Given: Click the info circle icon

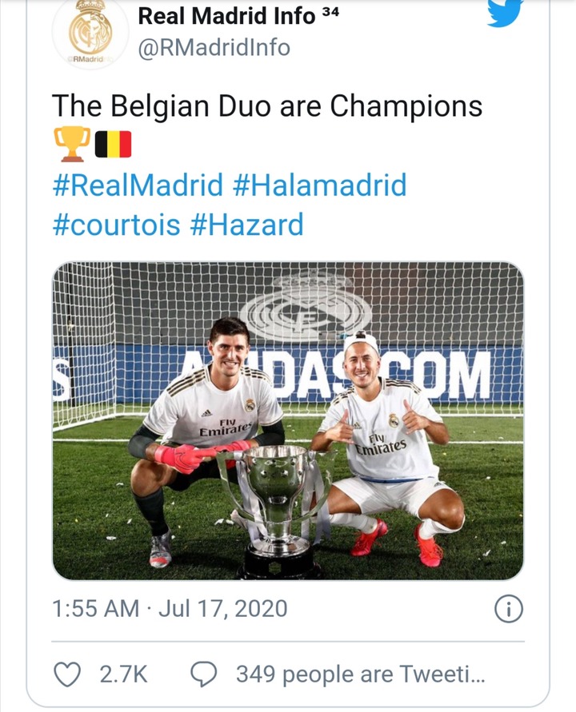Looking at the screenshot, I should tap(508, 608).
